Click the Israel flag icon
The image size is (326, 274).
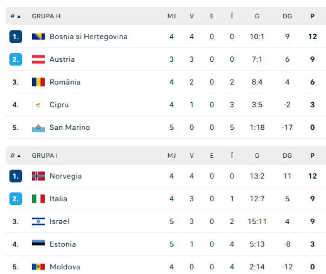coord(38,221)
